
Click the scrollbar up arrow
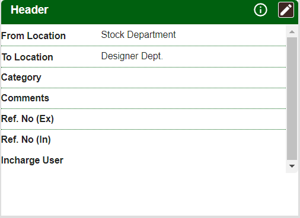pos(292,31)
